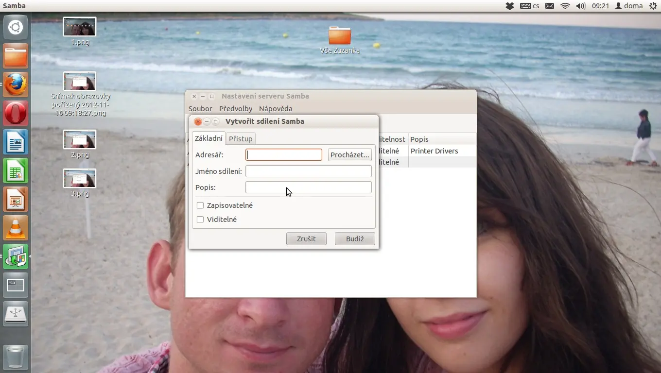661x373 pixels.
Task: Open LibreOffice Writer from the launcher
Action: (x=16, y=142)
